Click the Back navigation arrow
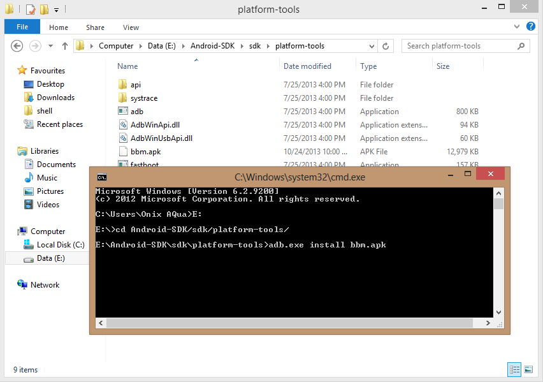This screenshot has width=543, height=382. click(17, 46)
